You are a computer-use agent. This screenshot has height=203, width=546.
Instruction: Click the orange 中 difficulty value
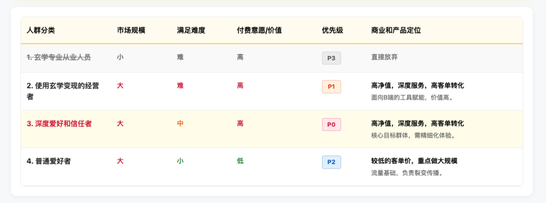pyautogui.click(x=180, y=124)
